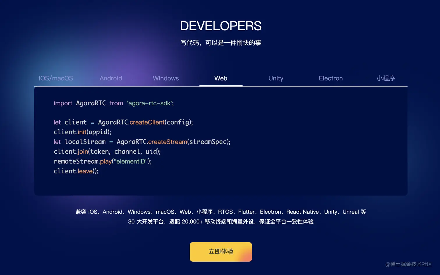Click the remoteStream.play("elementID") line

pos(103,161)
